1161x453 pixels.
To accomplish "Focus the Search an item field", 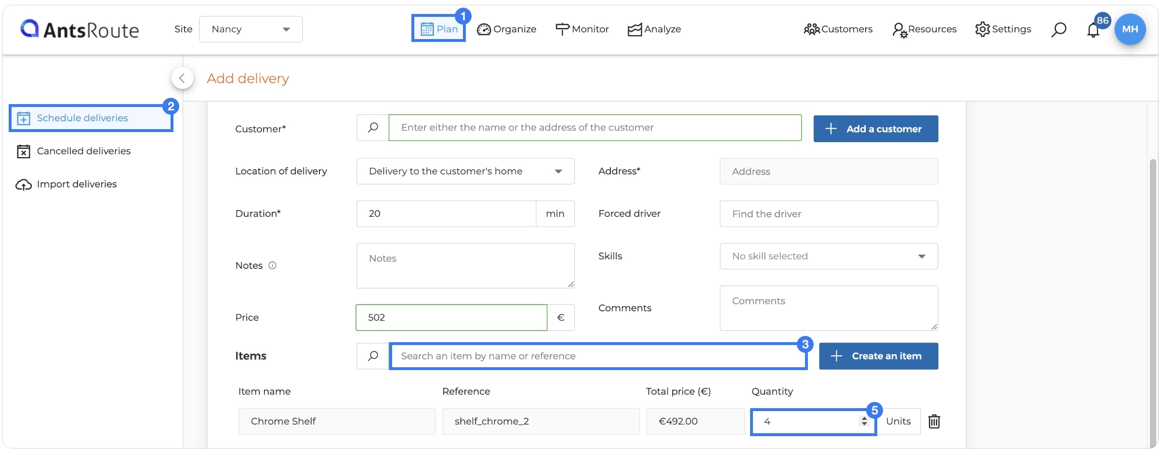I will (x=598, y=356).
